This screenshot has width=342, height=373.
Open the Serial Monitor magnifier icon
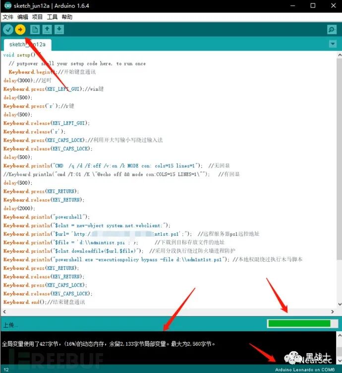pyautogui.click(x=332, y=29)
